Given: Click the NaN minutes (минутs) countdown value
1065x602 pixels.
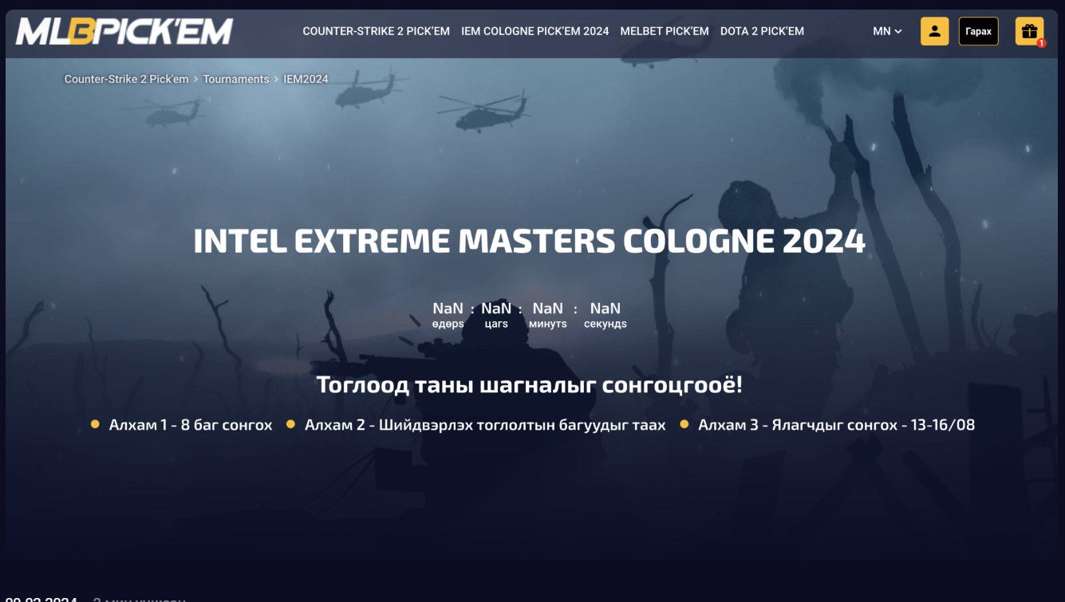Looking at the screenshot, I should (547, 309).
